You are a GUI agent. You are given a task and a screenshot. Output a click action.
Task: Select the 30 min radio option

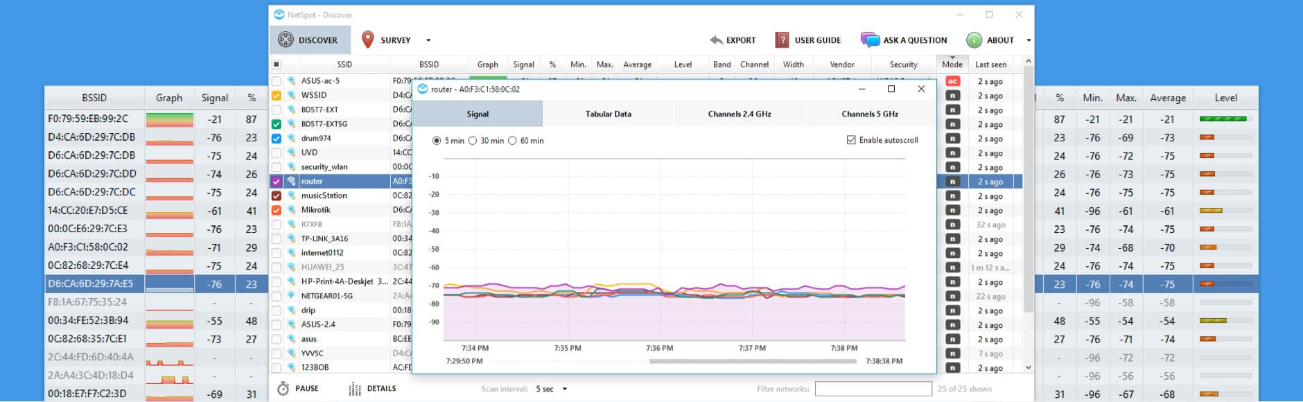pos(473,141)
